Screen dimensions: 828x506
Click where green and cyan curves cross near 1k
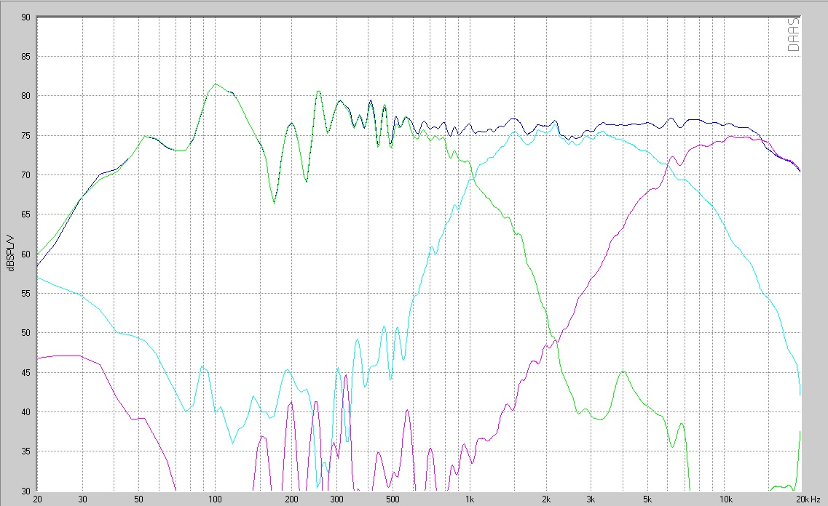[x=473, y=180]
